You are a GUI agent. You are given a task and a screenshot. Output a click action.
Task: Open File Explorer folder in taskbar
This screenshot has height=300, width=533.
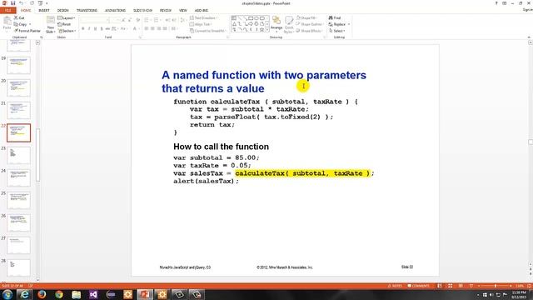pyautogui.click(x=76, y=294)
